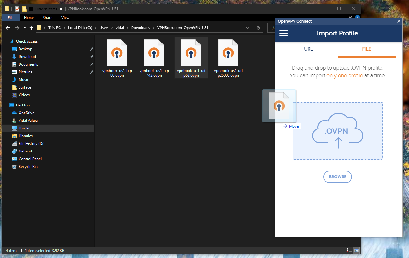Click the File Explorer search box
This screenshot has width=409, height=258.
click(271, 28)
